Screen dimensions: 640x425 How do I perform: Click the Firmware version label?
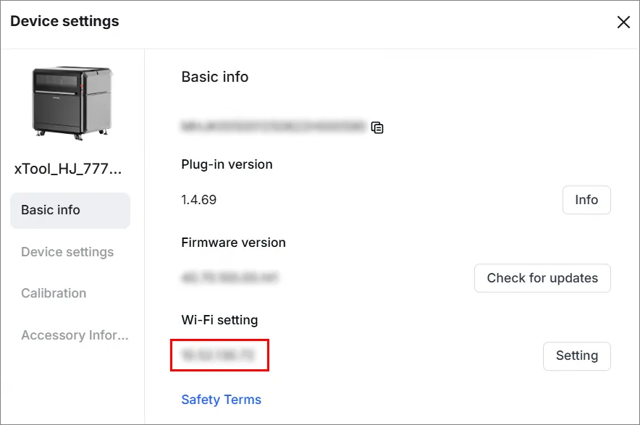(233, 242)
